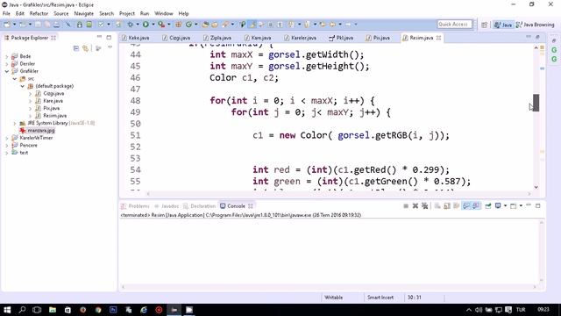Click the Windows Start button
This screenshot has width=561, height=316.
[x=7, y=310]
